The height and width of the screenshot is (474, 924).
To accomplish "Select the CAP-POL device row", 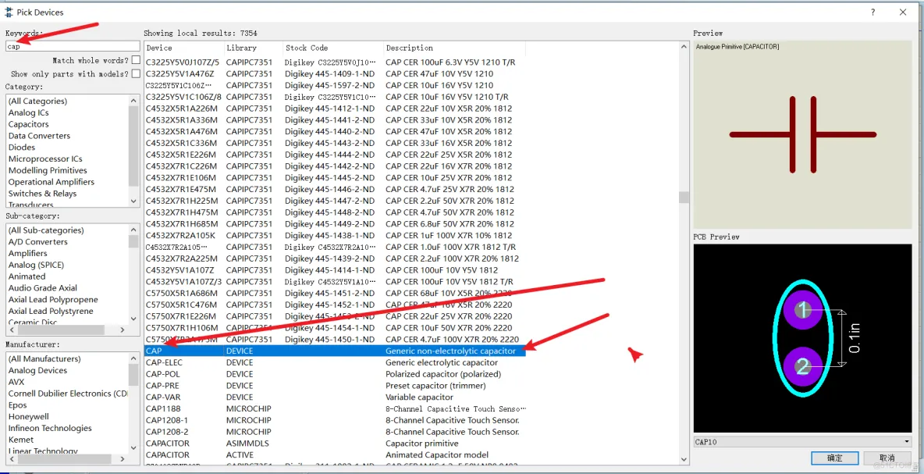I will [x=335, y=374].
